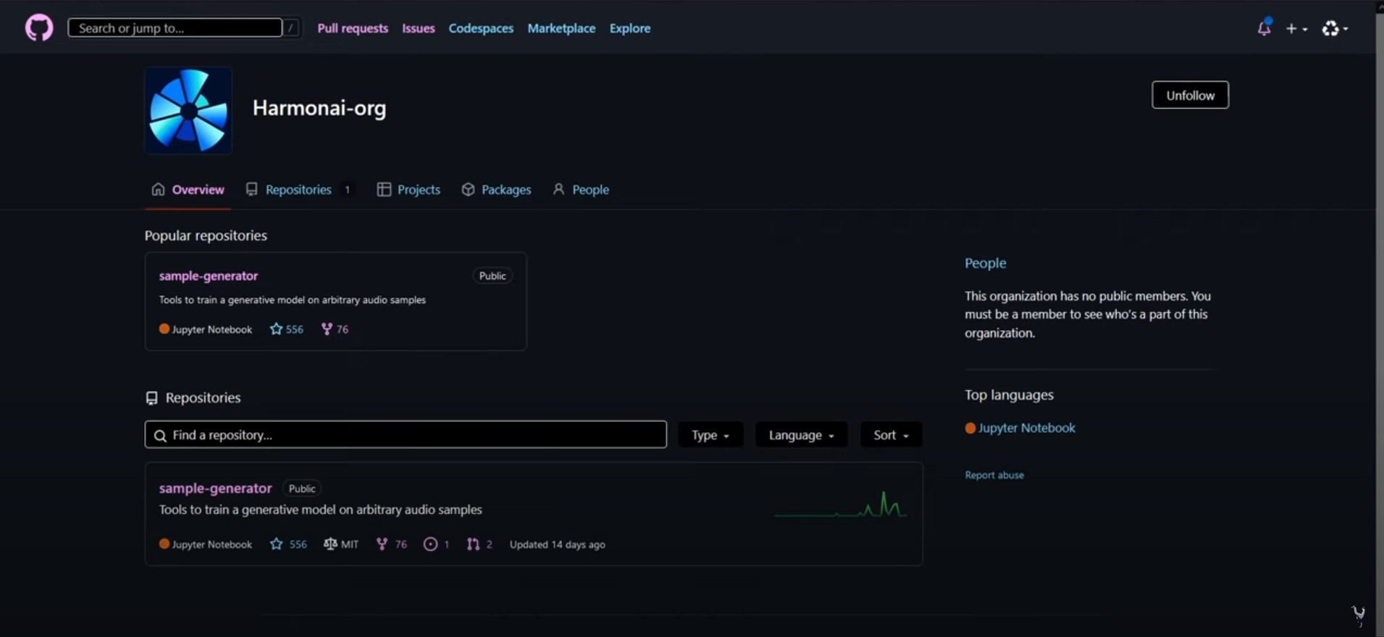Click the Public badge in popular card
This screenshot has width=1384, height=637.
point(492,276)
